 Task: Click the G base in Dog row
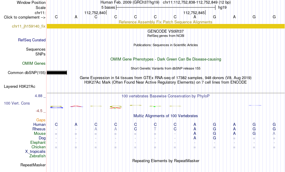pyautogui.click(x=214, y=138)
